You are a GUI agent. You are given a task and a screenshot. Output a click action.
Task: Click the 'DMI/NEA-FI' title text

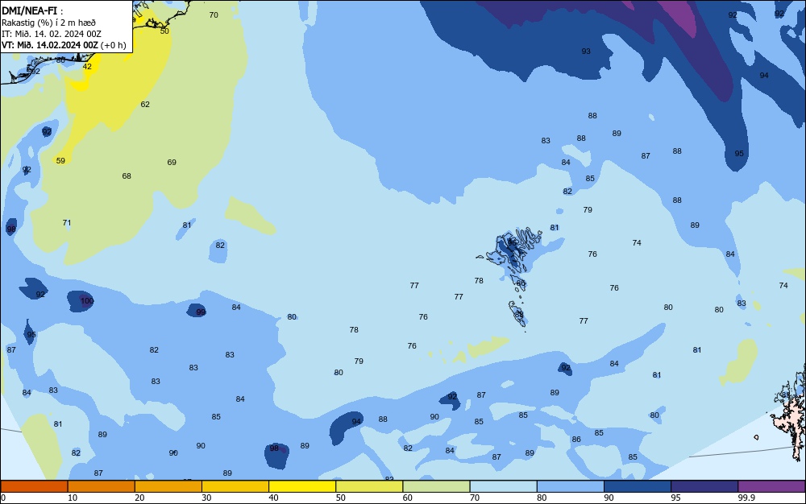(29, 10)
